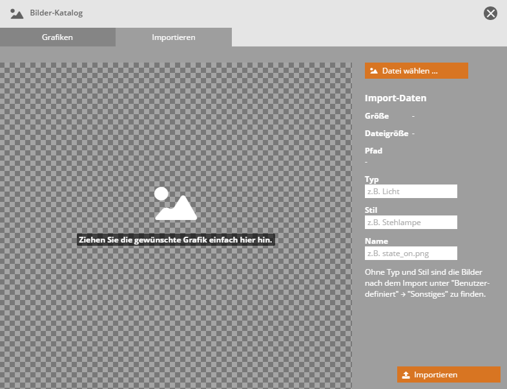Click the upload arrow icon on Importieren button
507x389 pixels.
coord(406,375)
